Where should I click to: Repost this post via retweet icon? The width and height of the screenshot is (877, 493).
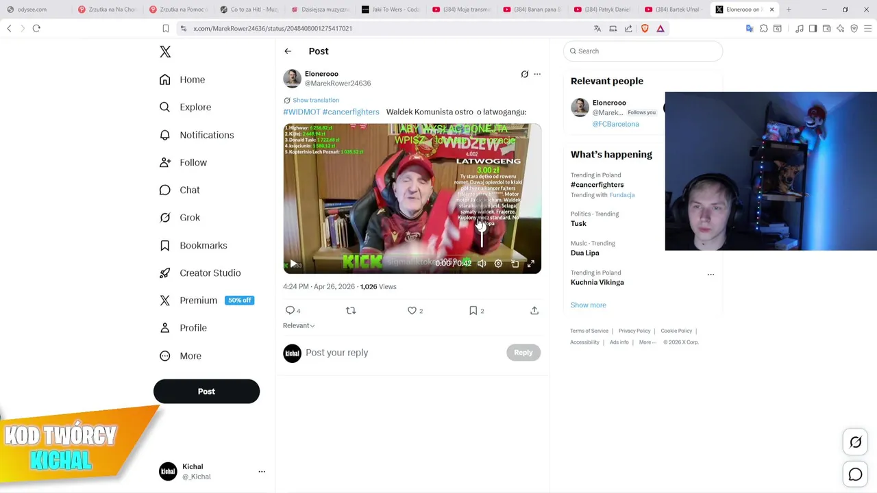click(351, 311)
